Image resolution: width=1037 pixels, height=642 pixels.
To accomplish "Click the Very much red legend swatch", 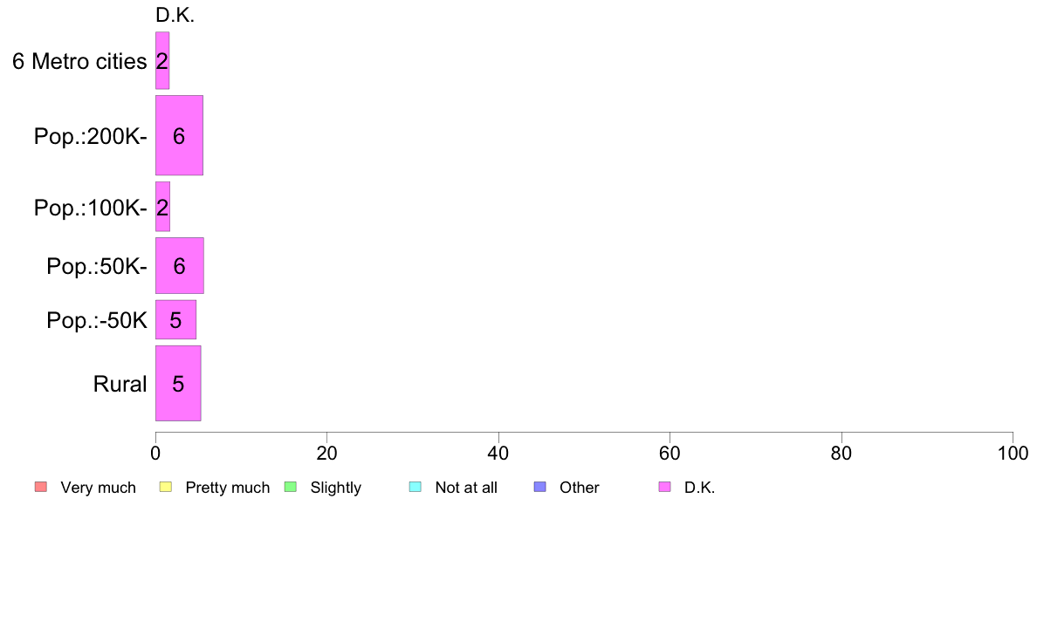I will point(41,488).
